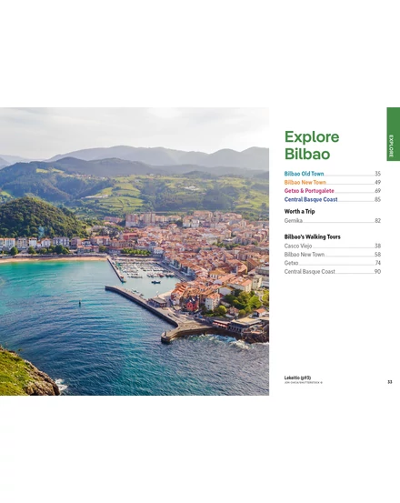
Task: Click the page number 33 footer
Action: point(390,382)
